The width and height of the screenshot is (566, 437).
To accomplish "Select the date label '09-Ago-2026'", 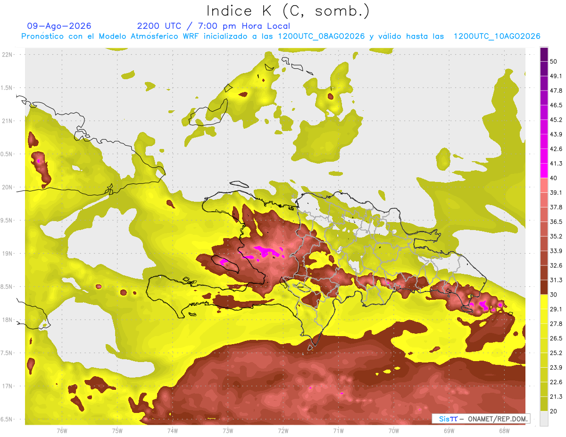I will [59, 26].
